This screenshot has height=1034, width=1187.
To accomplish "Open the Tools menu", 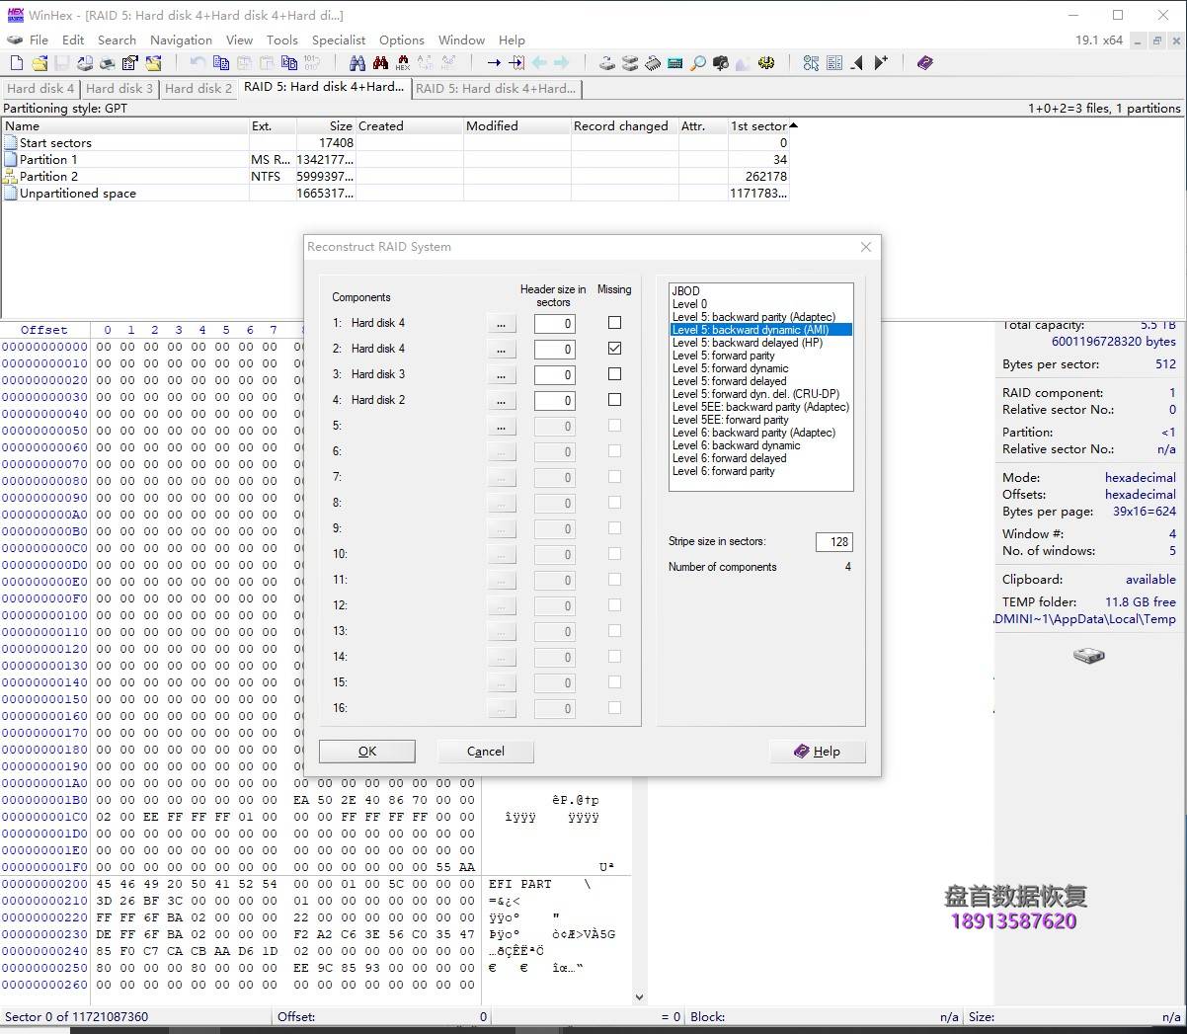I will [281, 40].
